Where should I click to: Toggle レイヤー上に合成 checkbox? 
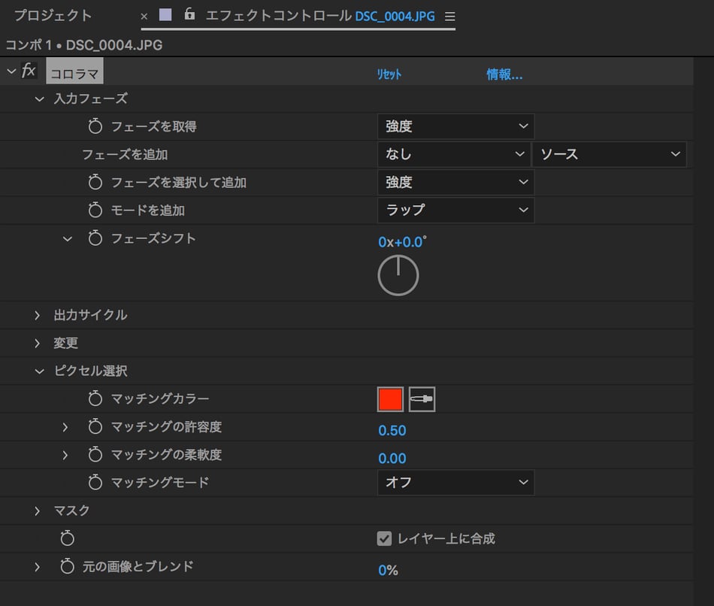pos(384,538)
